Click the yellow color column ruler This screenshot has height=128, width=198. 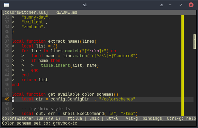pyautogui.click(x=182, y=65)
